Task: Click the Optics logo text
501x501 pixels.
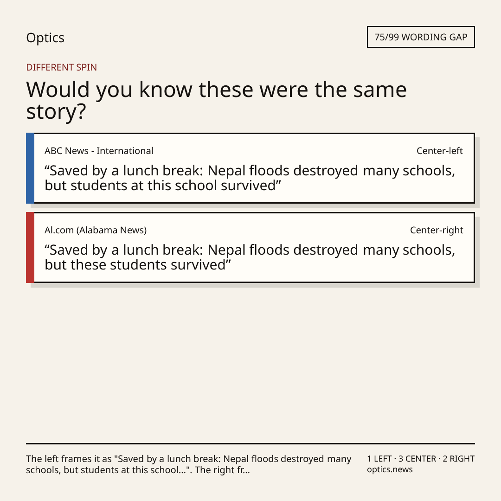Action: pos(45,38)
